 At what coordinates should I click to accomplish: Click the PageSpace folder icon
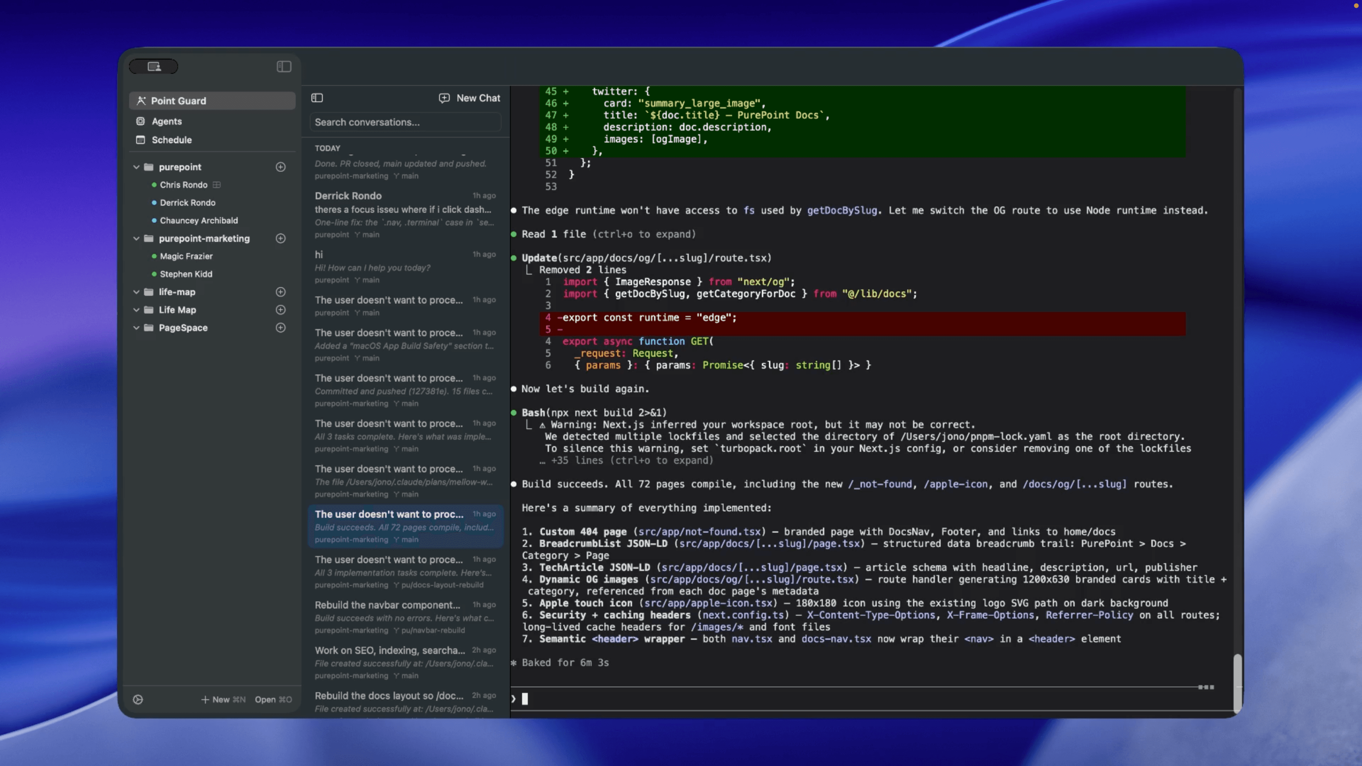[149, 328]
